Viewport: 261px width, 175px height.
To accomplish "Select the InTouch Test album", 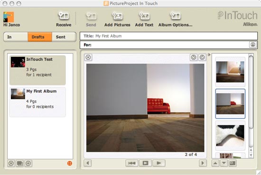I will pyautogui.click(x=37, y=70).
